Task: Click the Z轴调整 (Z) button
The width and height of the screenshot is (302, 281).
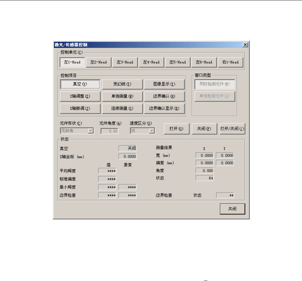Action: 80,96
